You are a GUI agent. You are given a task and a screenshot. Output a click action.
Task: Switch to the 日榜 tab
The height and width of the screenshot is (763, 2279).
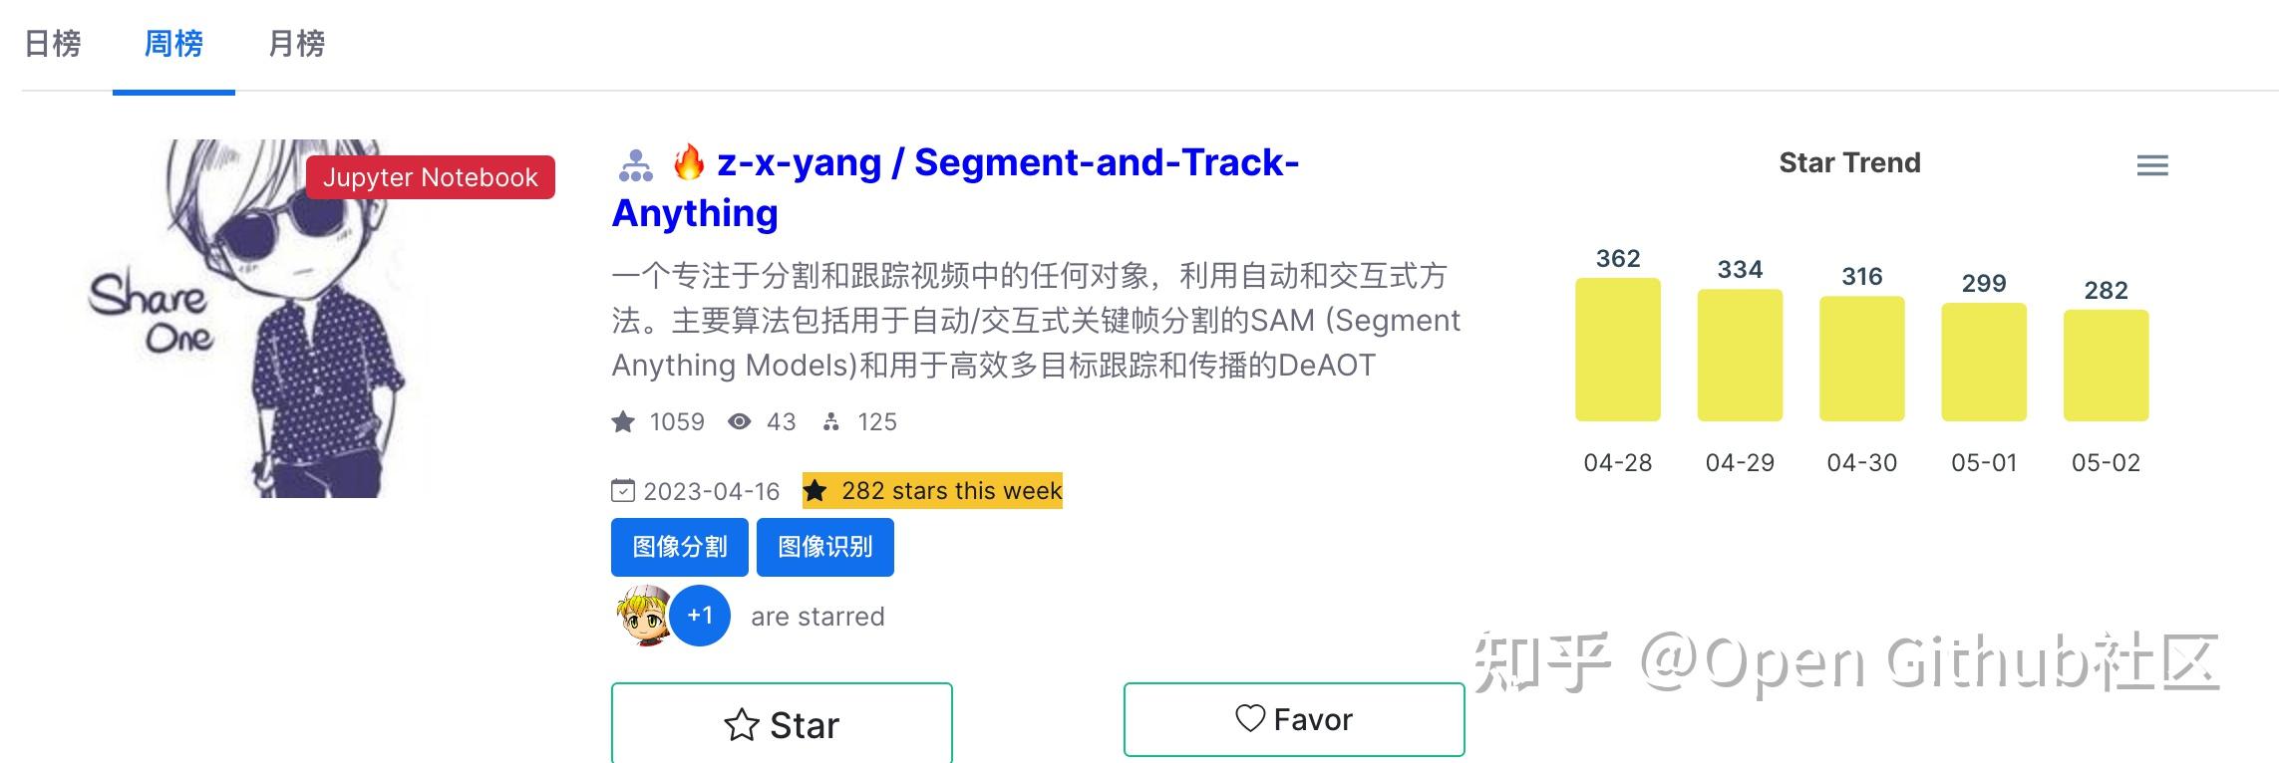tap(53, 44)
